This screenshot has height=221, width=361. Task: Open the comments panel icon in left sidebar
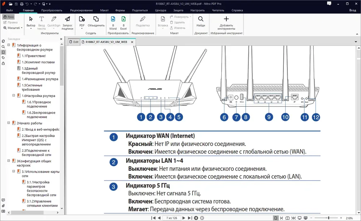pos(3,200)
